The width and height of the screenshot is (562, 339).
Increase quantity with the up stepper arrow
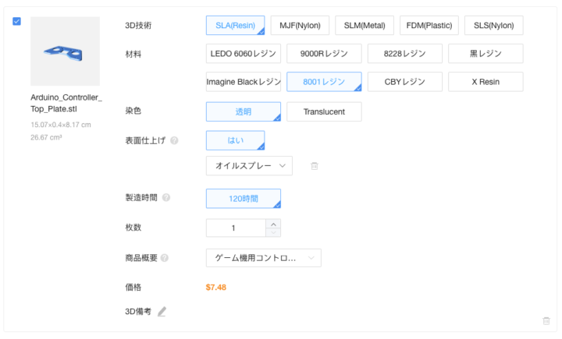click(x=273, y=224)
